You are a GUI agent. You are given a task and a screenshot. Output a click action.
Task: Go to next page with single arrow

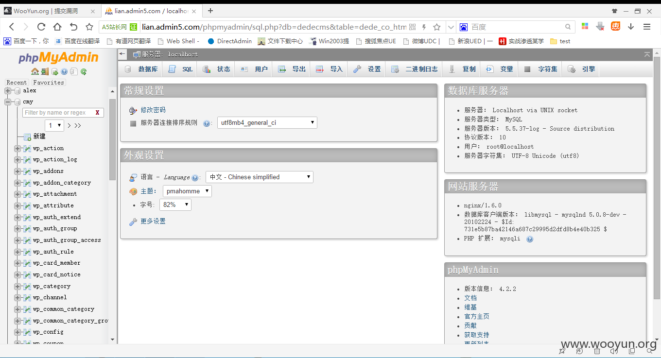69,125
